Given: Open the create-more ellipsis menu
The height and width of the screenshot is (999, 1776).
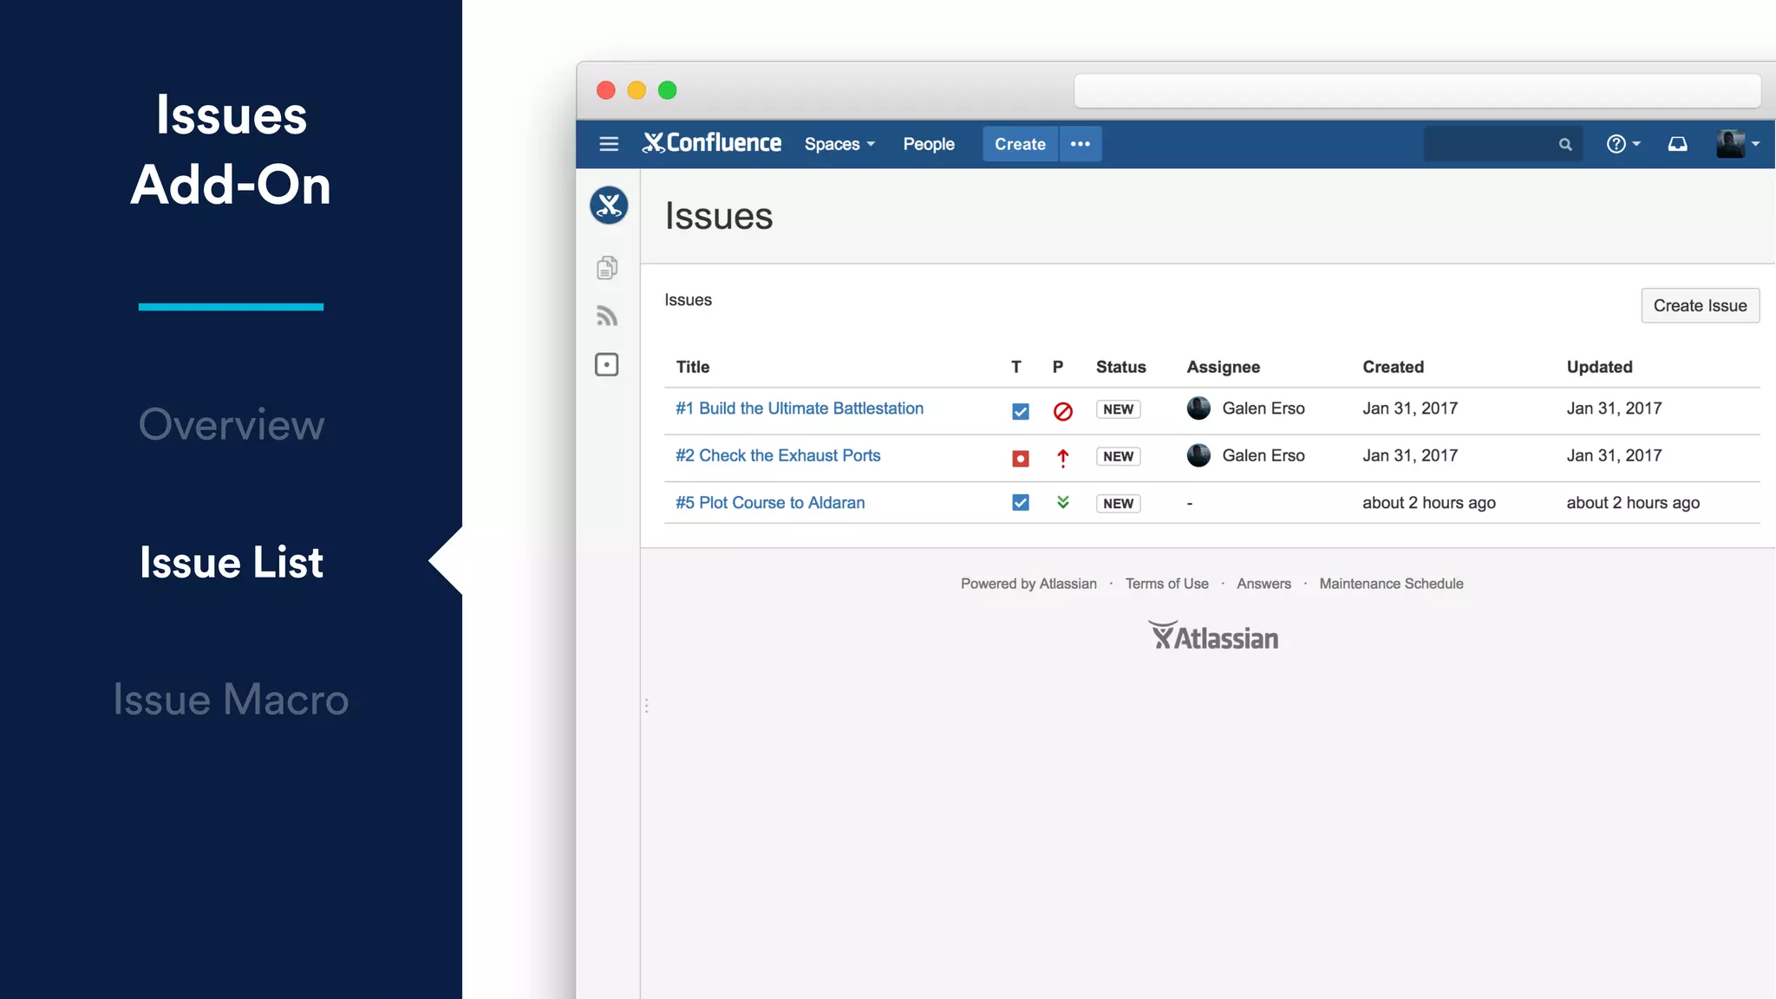Looking at the screenshot, I should [1081, 144].
